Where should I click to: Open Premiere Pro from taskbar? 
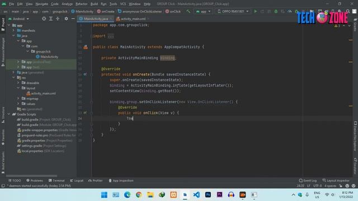(x=219, y=195)
